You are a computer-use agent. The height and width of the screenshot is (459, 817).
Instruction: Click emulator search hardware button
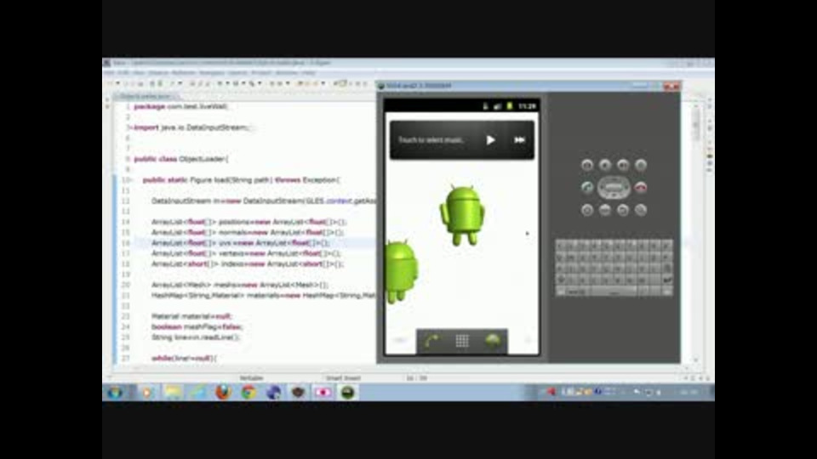640,210
